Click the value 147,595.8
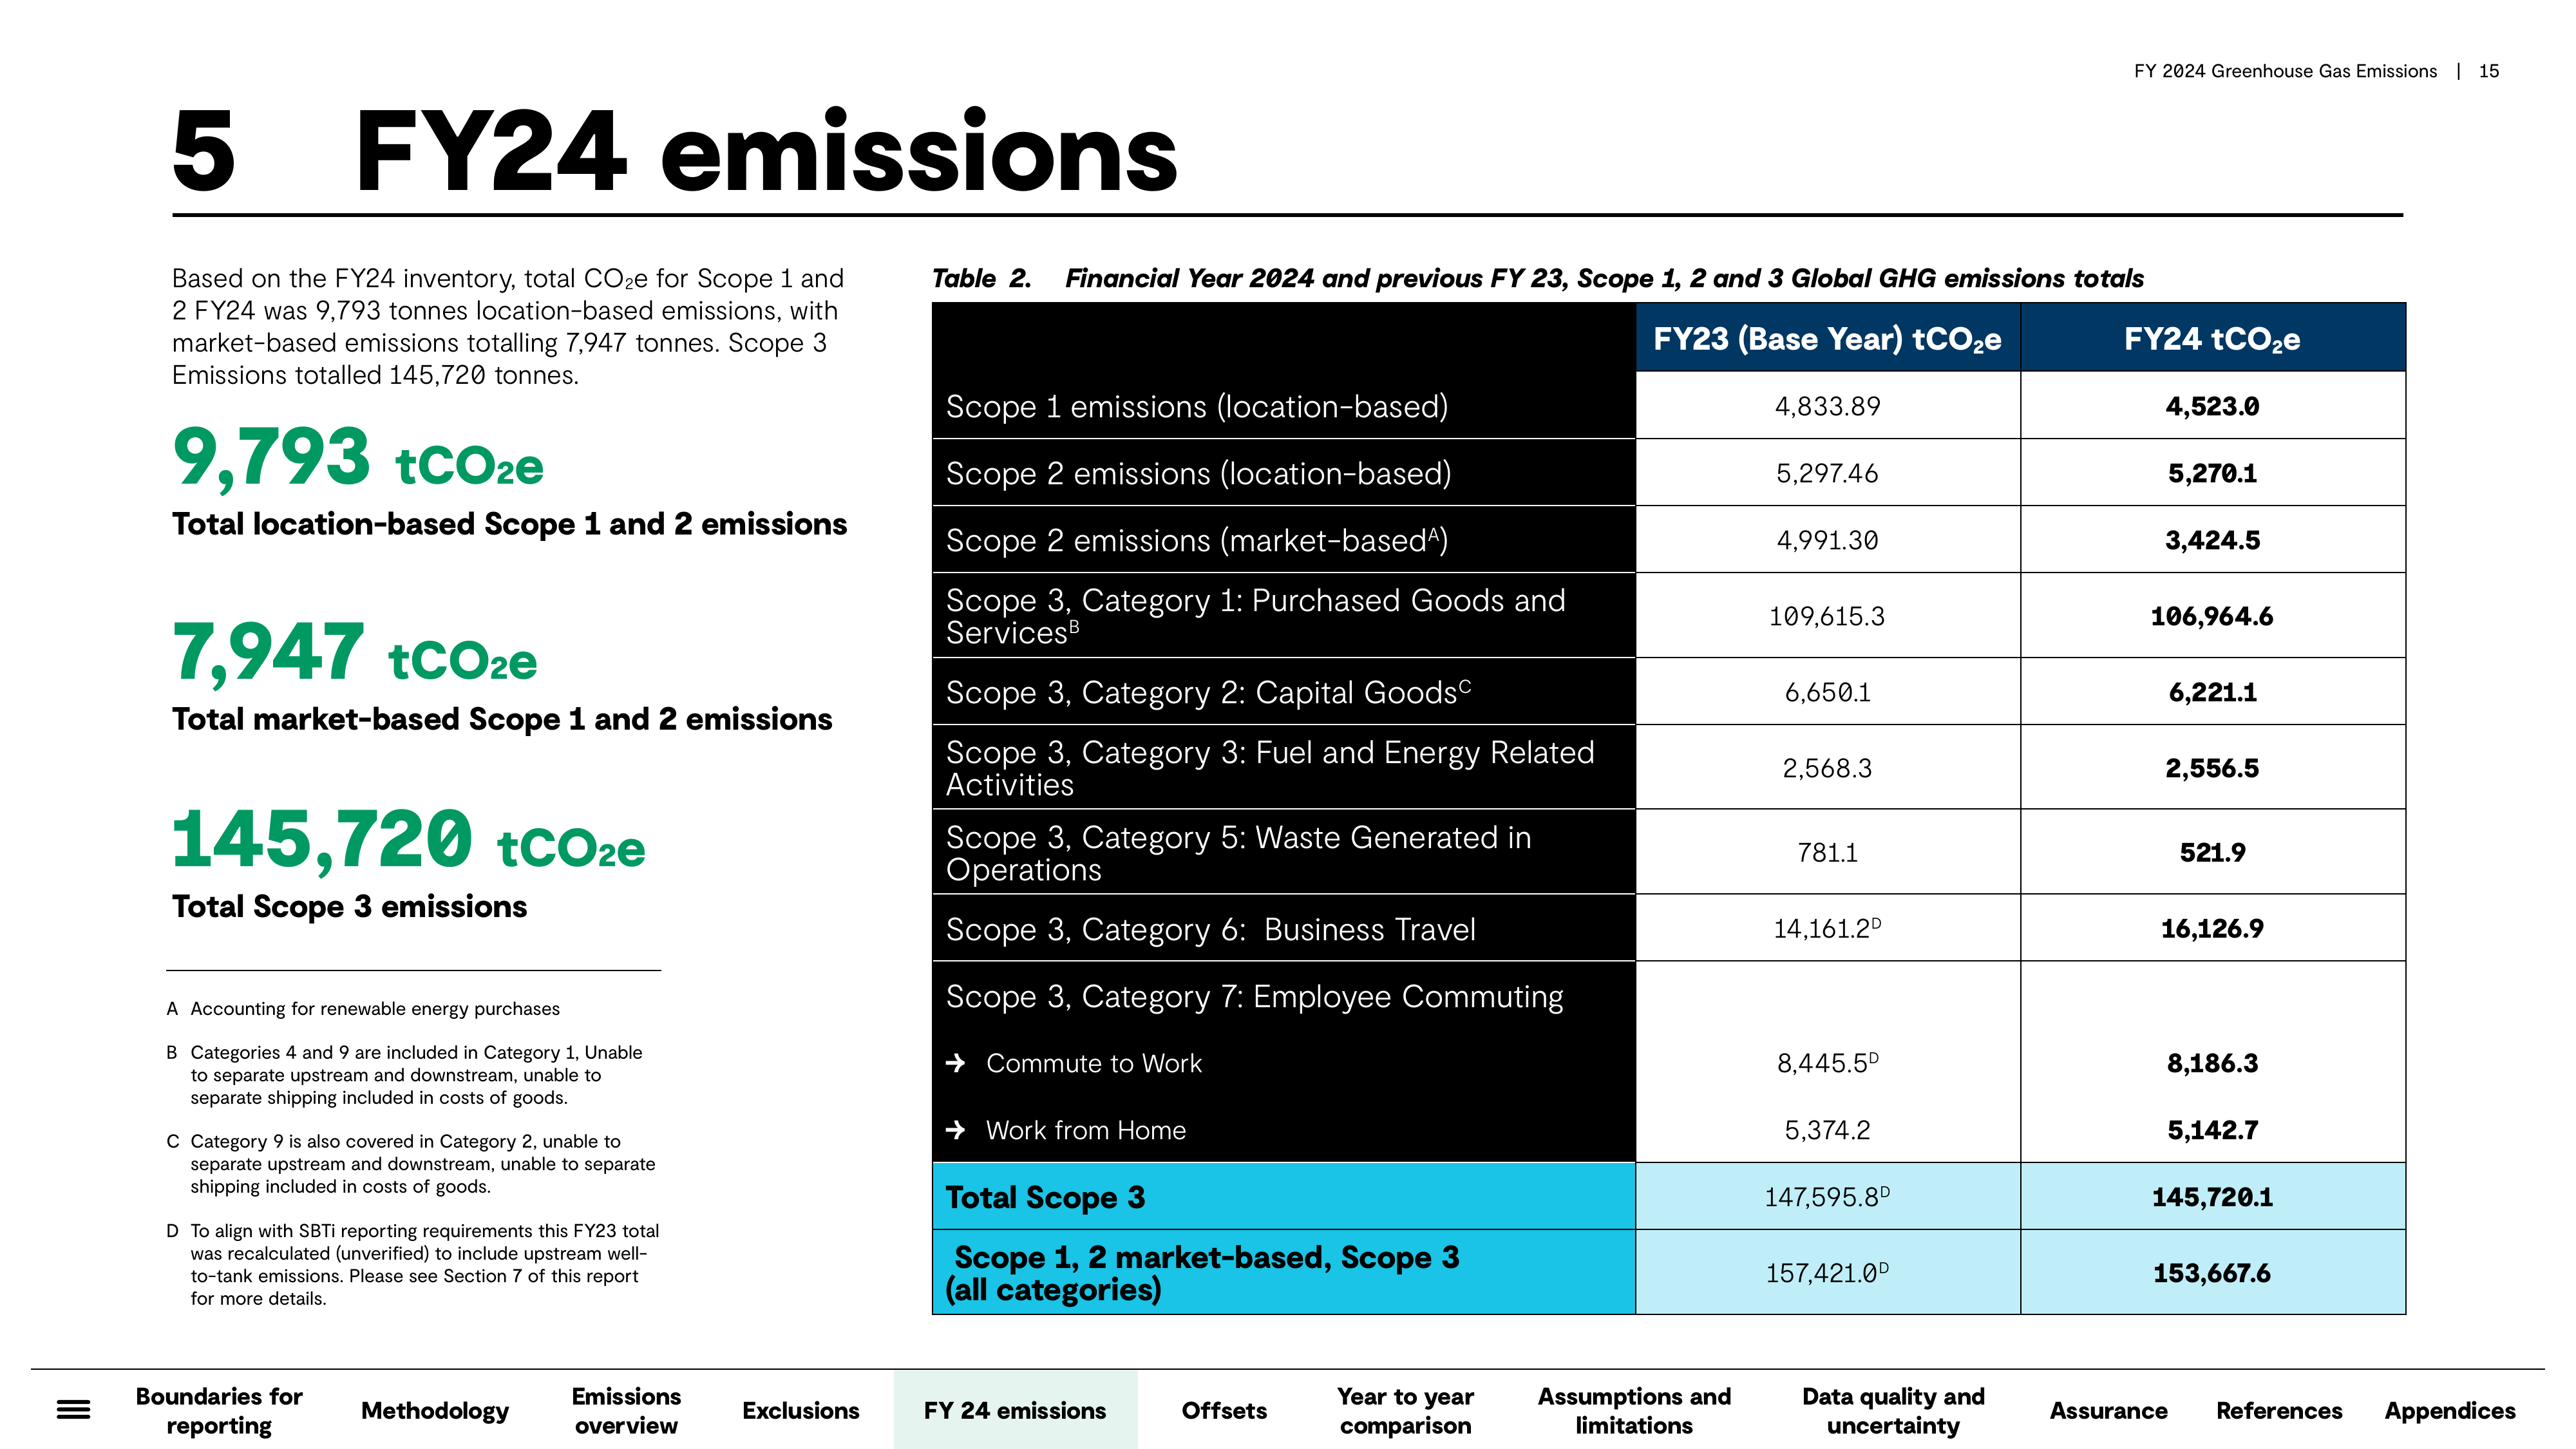This screenshot has width=2576, height=1449. click(1827, 1197)
